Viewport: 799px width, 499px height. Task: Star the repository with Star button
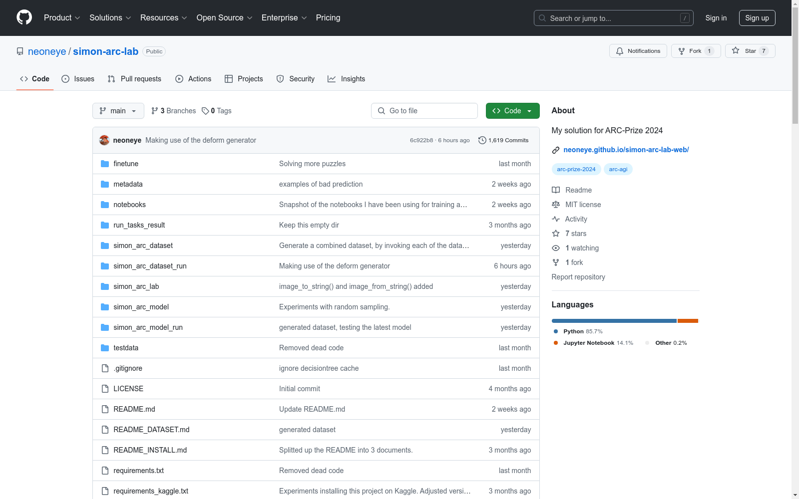click(750, 51)
